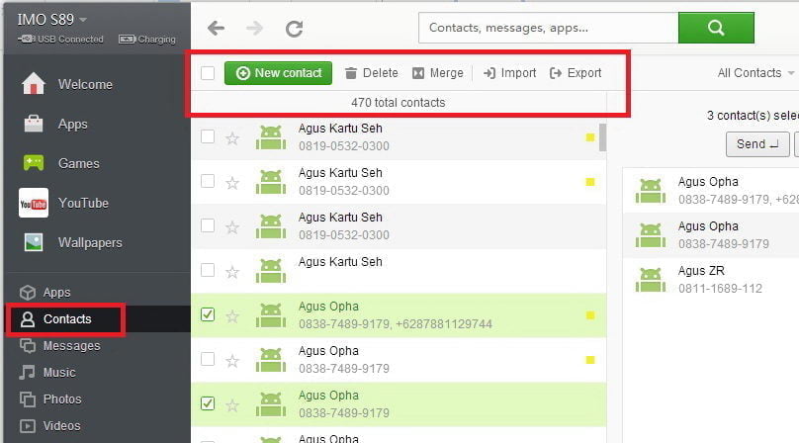The height and width of the screenshot is (443, 799).
Task: Toggle the select-all contacts checkbox
Action: pos(208,73)
